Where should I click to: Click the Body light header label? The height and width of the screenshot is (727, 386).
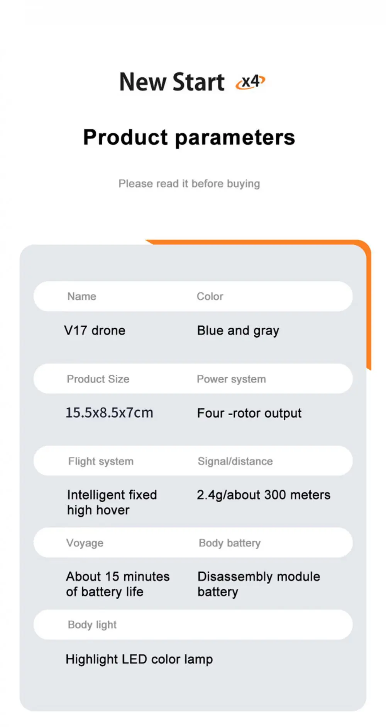[x=92, y=625]
